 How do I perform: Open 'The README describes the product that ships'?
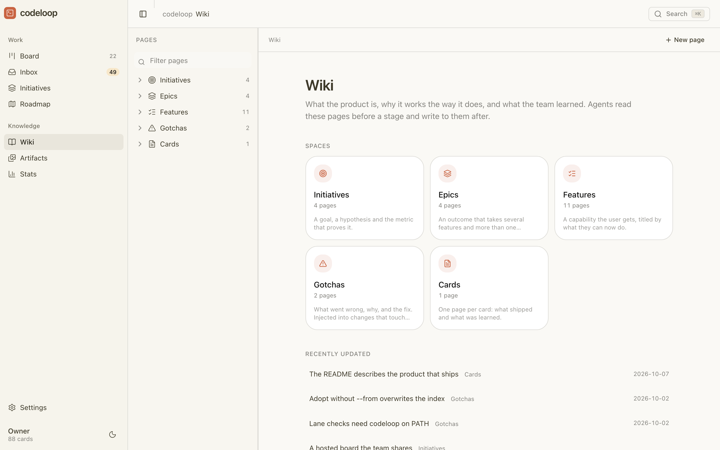[384, 374]
